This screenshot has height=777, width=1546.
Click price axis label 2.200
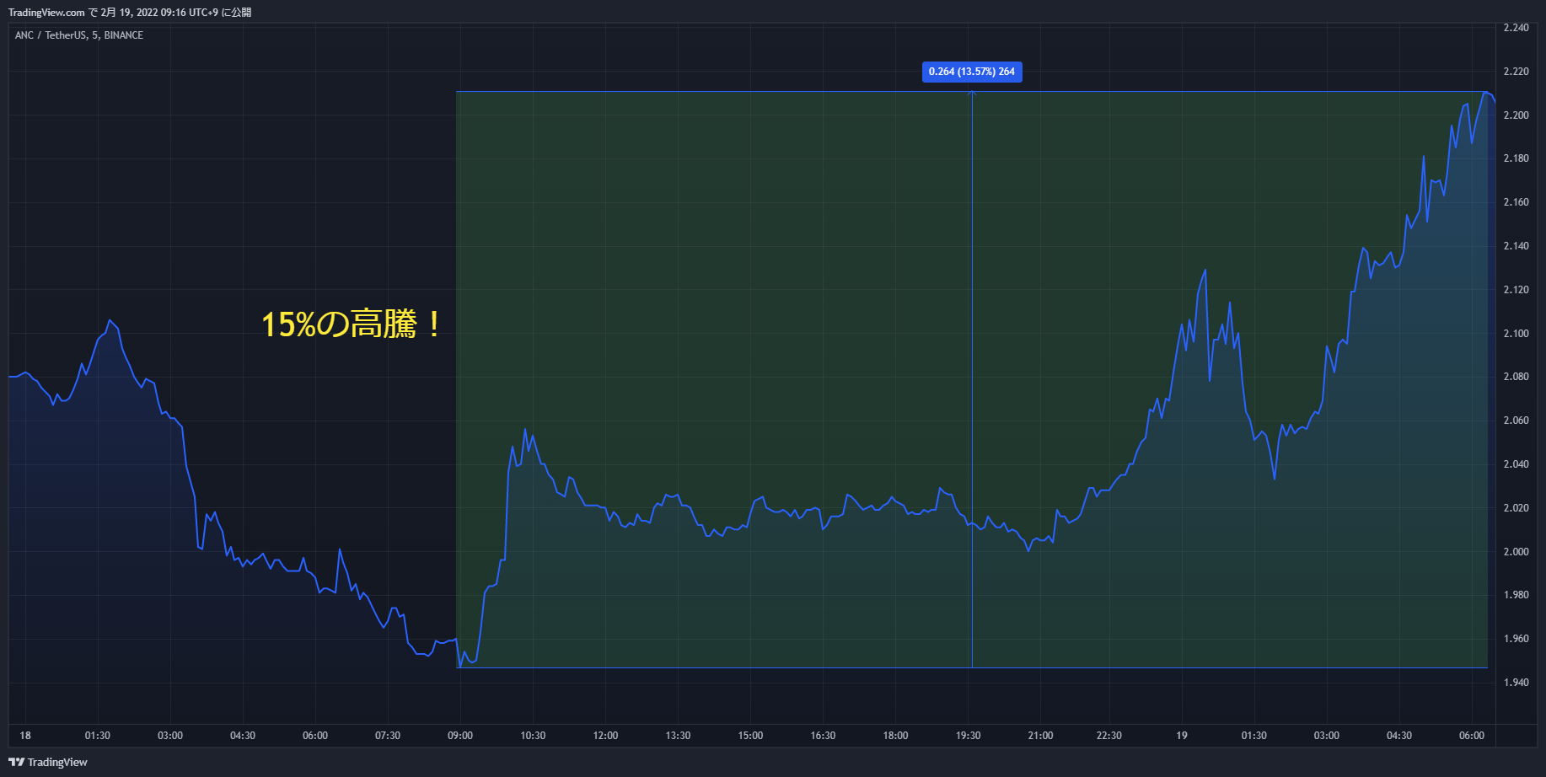(x=1516, y=115)
